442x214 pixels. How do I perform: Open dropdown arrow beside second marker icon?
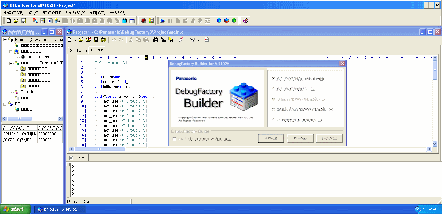[198, 40]
